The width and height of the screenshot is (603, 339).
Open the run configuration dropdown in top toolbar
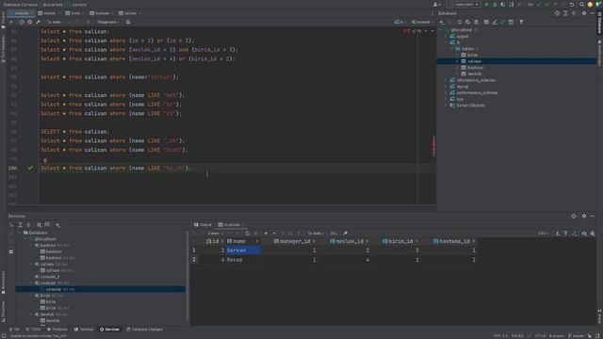pyautogui.click(x=464, y=5)
